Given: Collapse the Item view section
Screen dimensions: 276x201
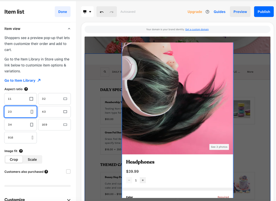Looking at the screenshot, I should pos(69,29).
